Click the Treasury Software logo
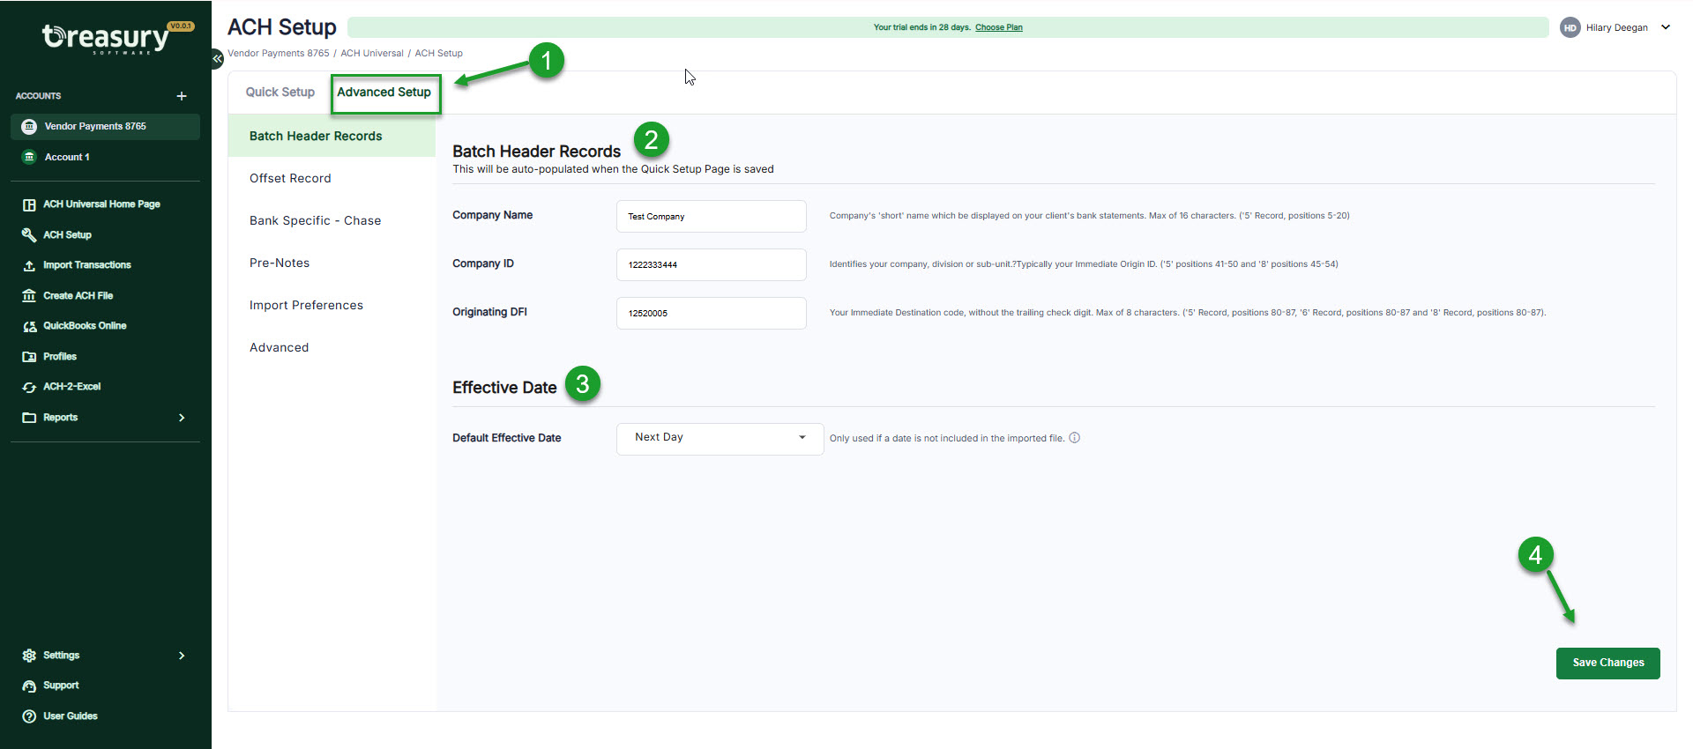Image resolution: width=1693 pixels, height=749 pixels. (x=106, y=38)
